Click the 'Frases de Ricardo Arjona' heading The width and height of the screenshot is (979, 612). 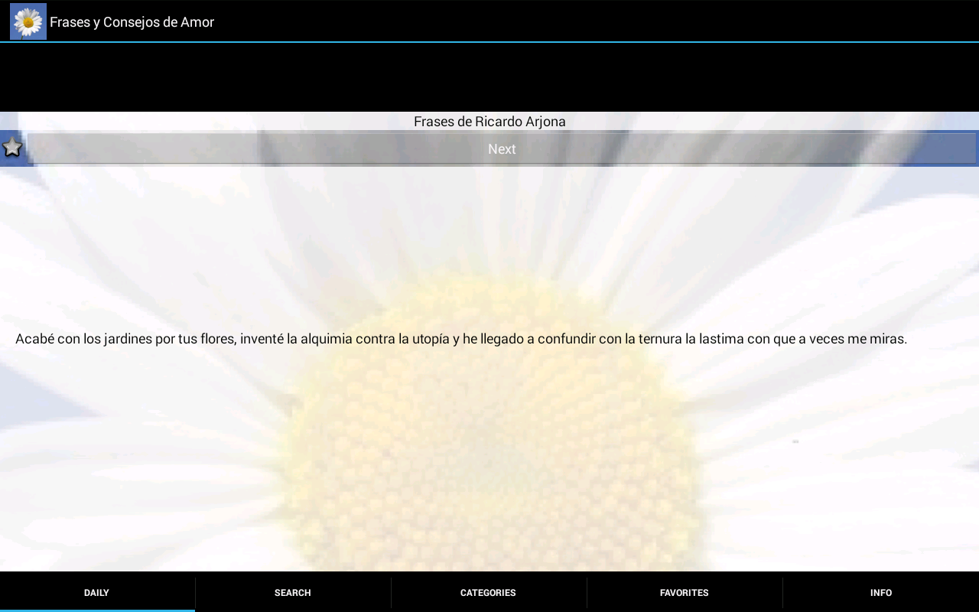(489, 122)
